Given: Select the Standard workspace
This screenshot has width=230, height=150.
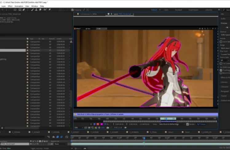Looking at the screenshot, I should (178, 10).
